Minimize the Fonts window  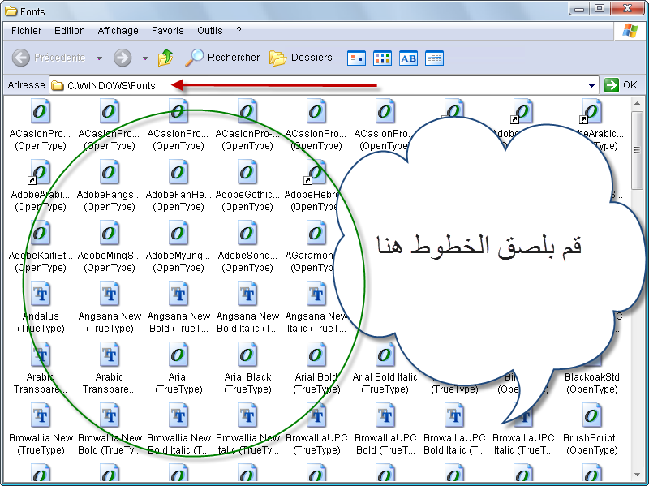point(579,9)
